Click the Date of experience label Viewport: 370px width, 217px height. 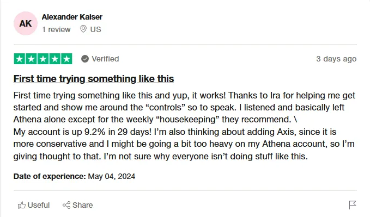[x=50, y=176]
